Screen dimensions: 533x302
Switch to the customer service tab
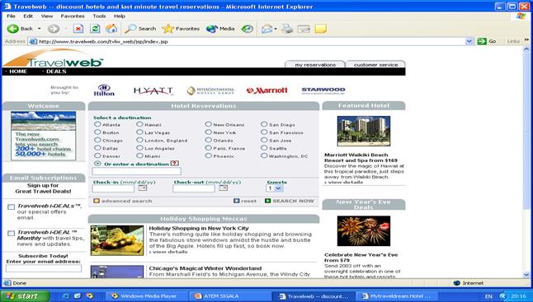click(x=375, y=64)
